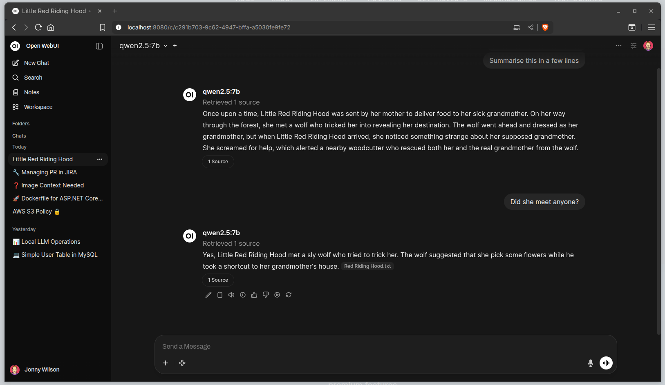The width and height of the screenshot is (665, 385).
Task: Click the edit pencil icon under the response
Action: 208,295
